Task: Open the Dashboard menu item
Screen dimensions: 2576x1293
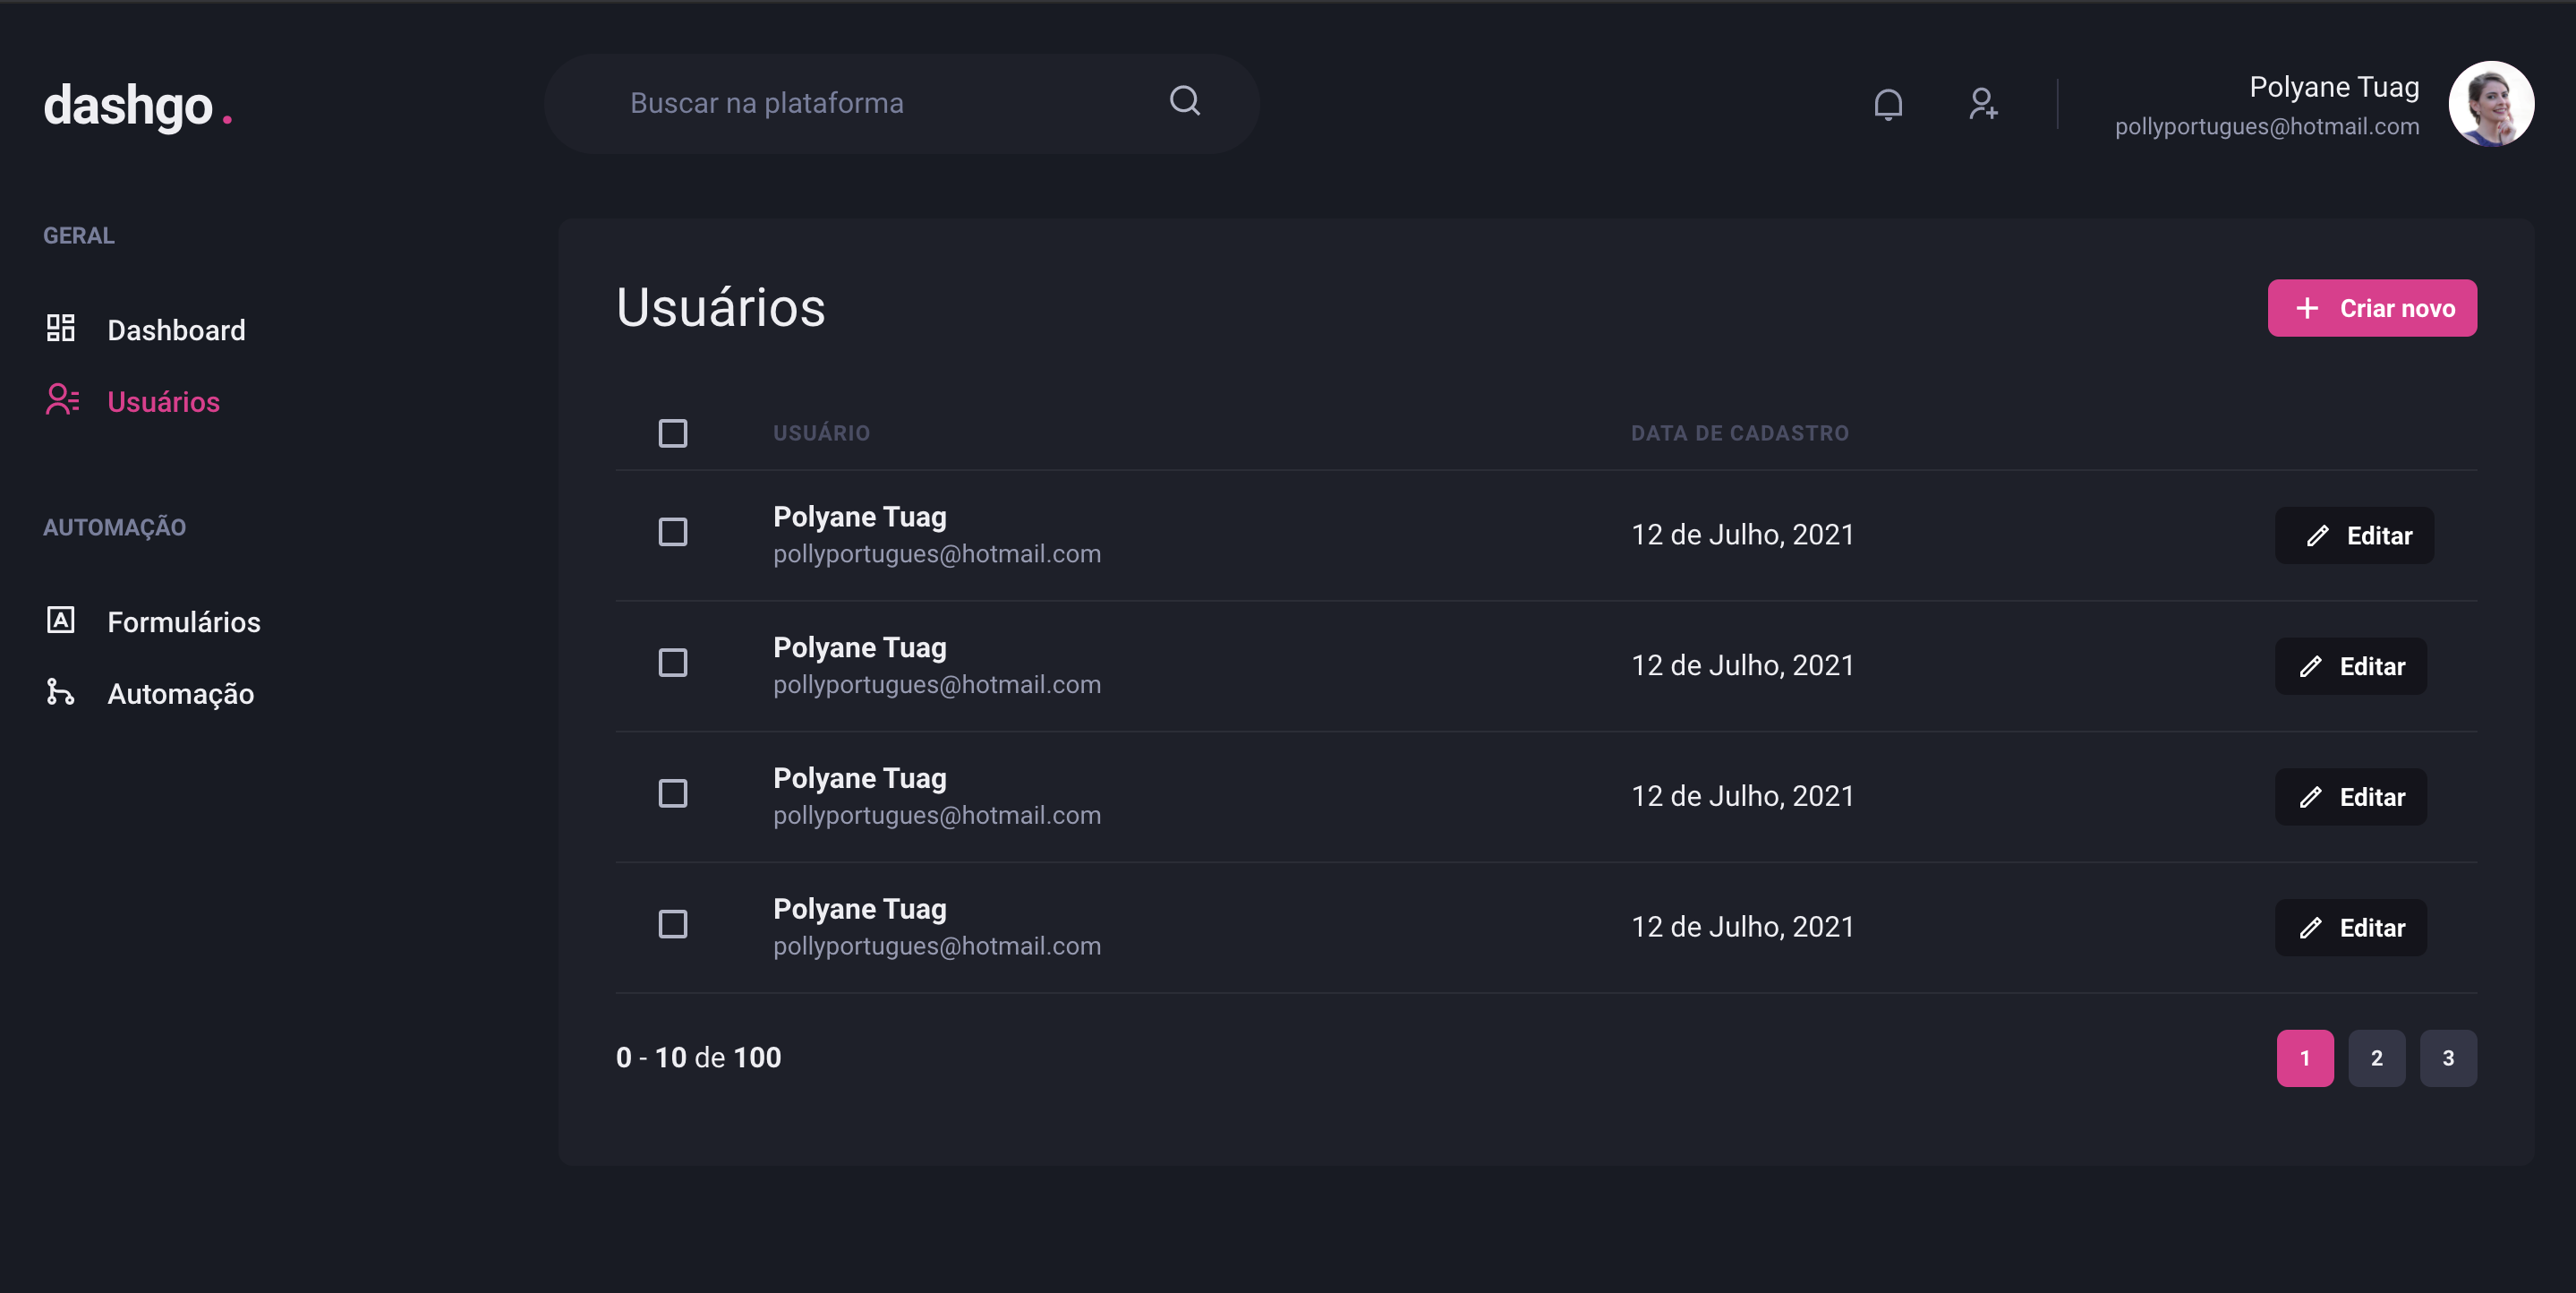Action: 176,330
